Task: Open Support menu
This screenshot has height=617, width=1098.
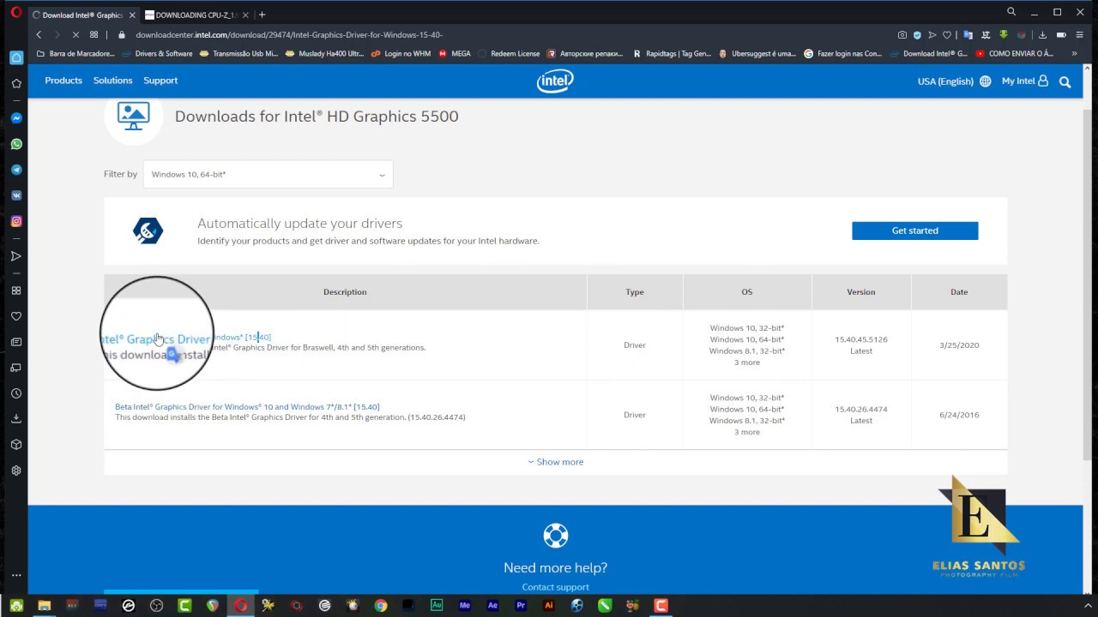Action: click(160, 81)
